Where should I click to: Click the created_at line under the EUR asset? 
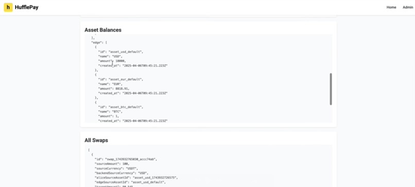(x=133, y=93)
